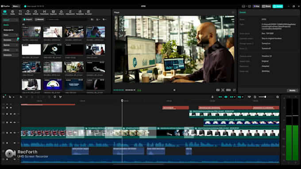Click the Details tab header
Viewport: 301px width, 169px height.
243,12
